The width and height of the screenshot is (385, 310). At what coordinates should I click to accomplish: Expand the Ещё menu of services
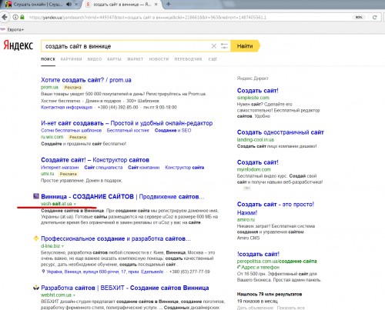point(213,59)
